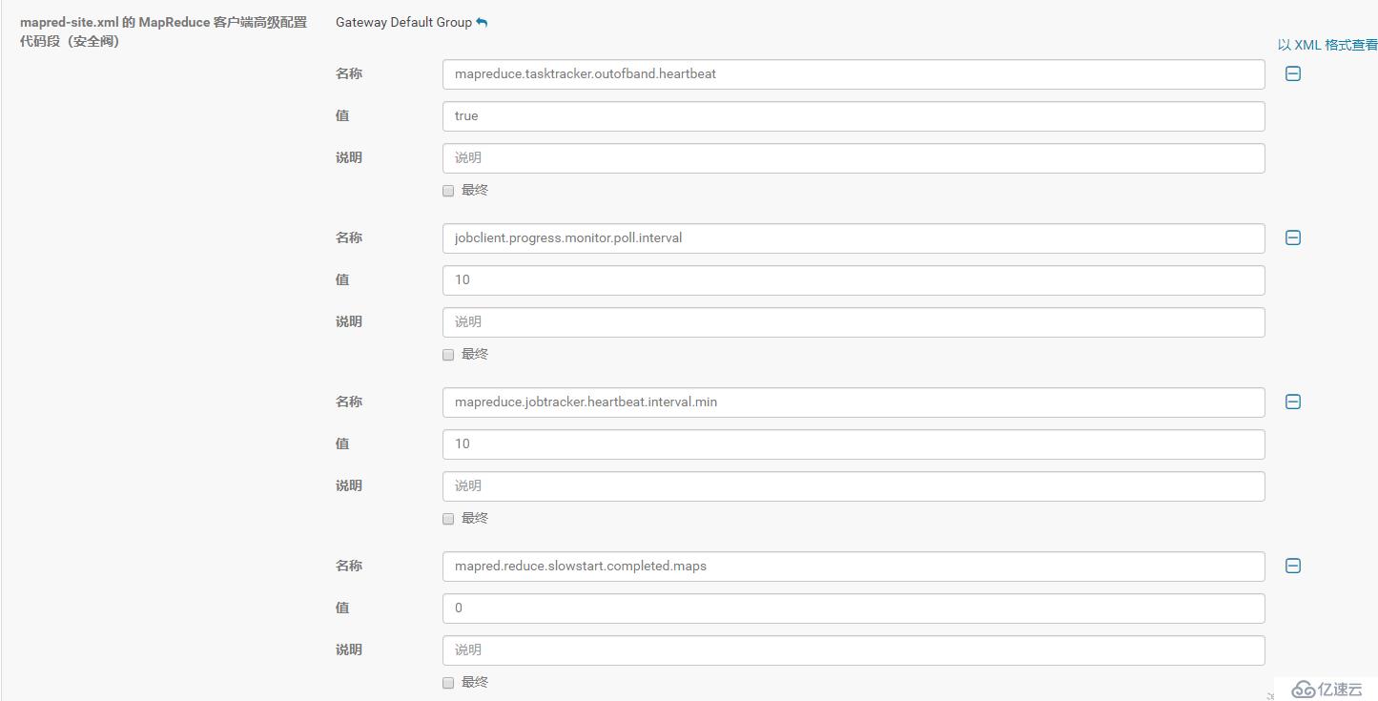
Task: Edit the value 10 for poll.interval
Action: 854,280
